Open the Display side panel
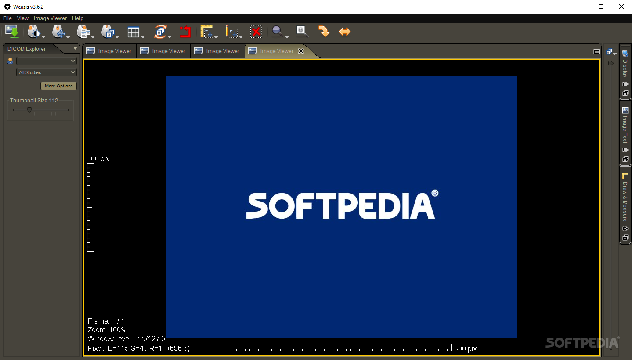 click(x=625, y=64)
